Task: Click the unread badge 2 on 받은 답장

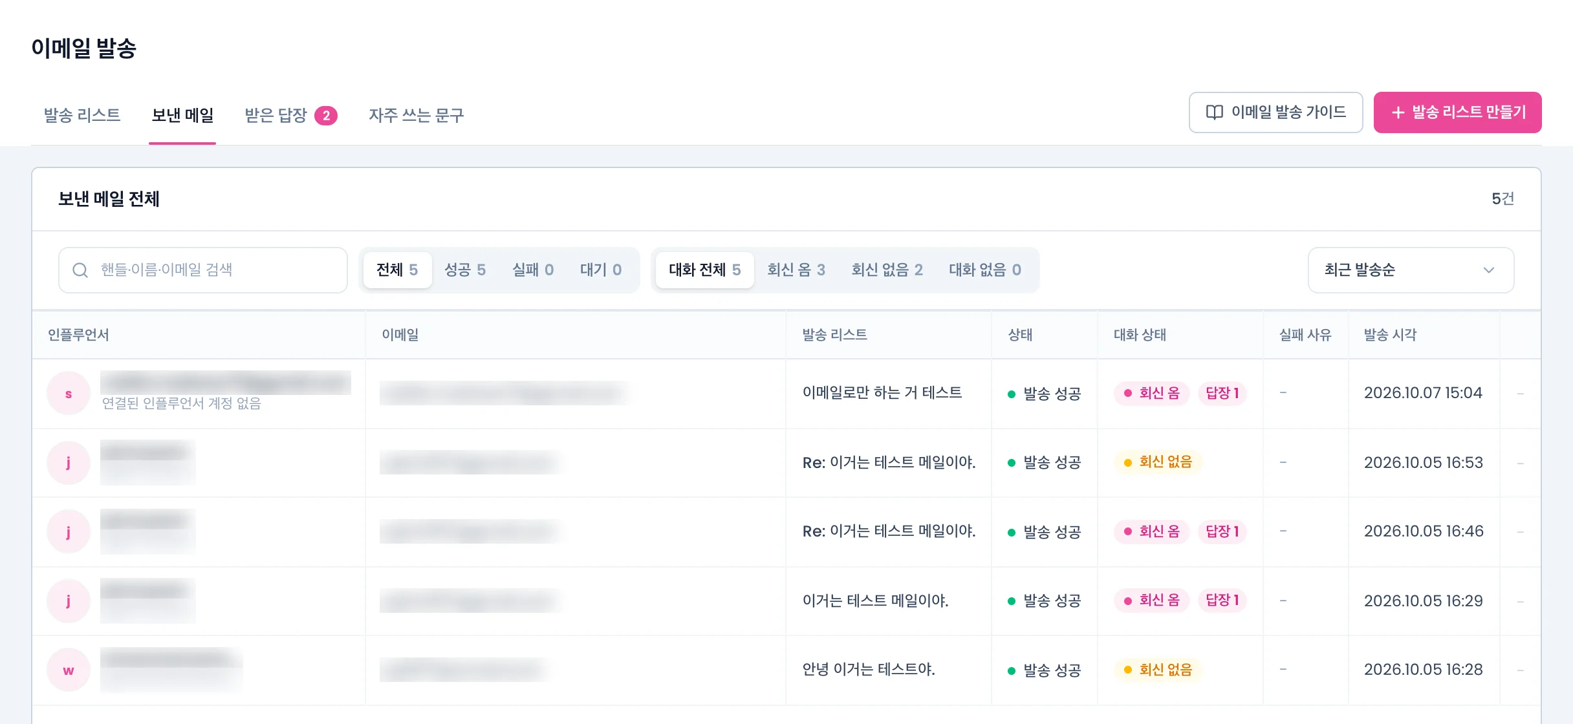Action: coord(326,116)
